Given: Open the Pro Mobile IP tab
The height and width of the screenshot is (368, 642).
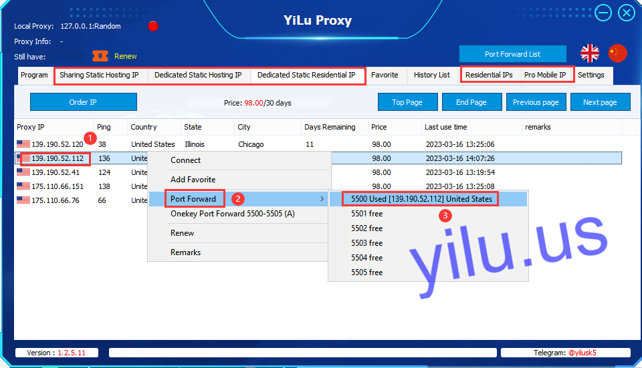Looking at the screenshot, I should click(546, 75).
